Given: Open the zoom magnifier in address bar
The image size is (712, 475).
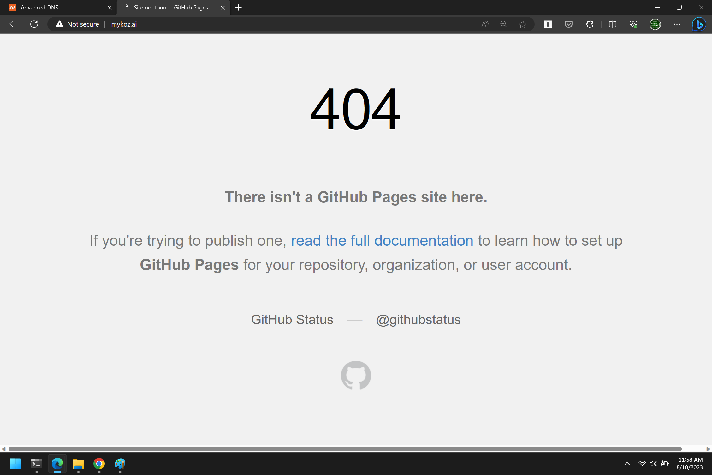Looking at the screenshot, I should pyautogui.click(x=504, y=24).
